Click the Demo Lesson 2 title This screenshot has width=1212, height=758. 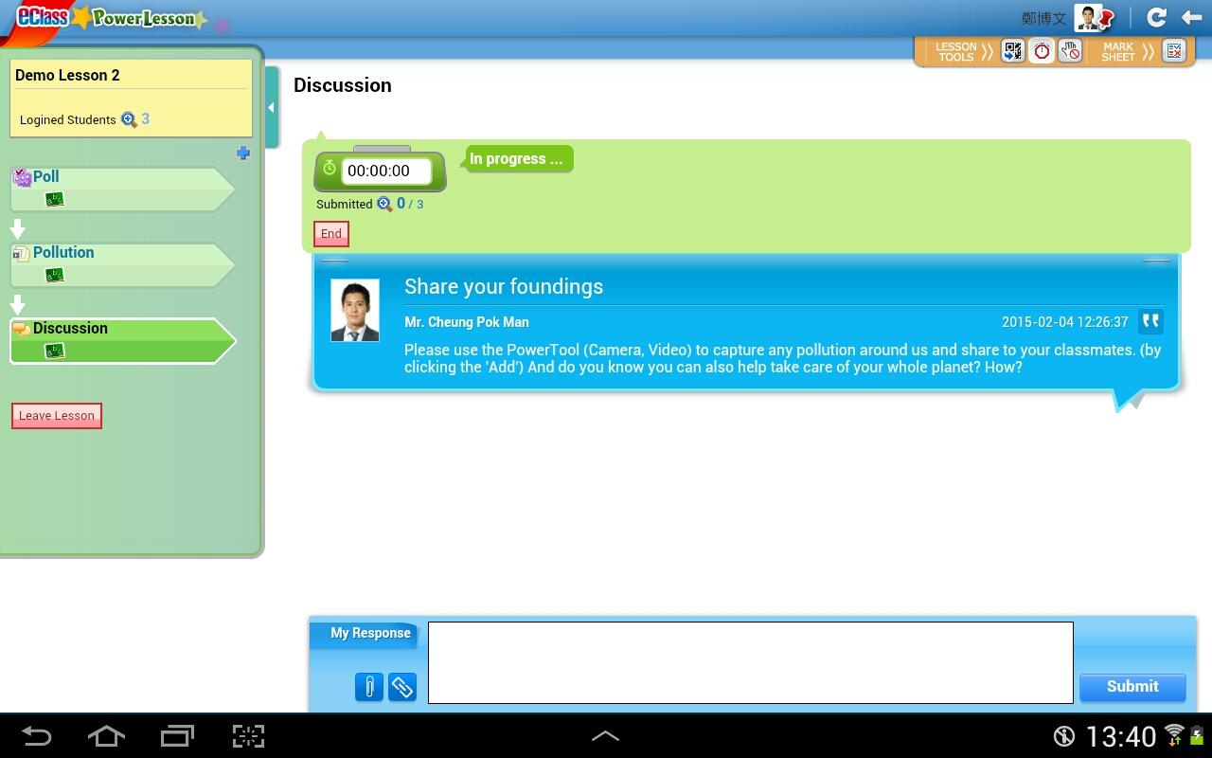[67, 76]
